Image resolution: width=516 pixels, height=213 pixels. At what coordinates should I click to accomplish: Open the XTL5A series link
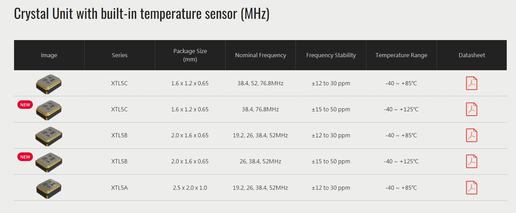point(119,188)
